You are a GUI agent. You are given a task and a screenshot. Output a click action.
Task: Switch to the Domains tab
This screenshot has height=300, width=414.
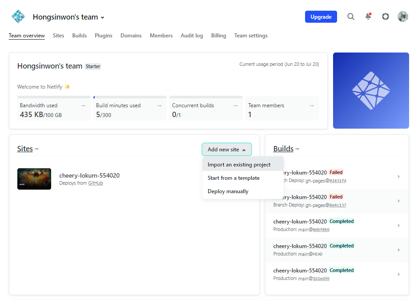tap(131, 36)
